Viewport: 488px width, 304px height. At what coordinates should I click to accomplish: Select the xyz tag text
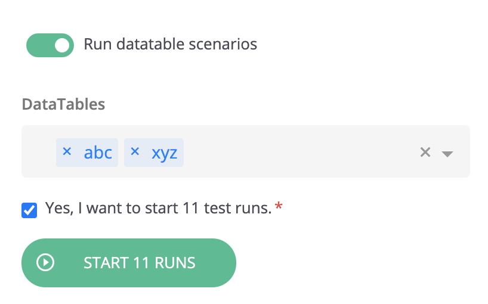(164, 153)
